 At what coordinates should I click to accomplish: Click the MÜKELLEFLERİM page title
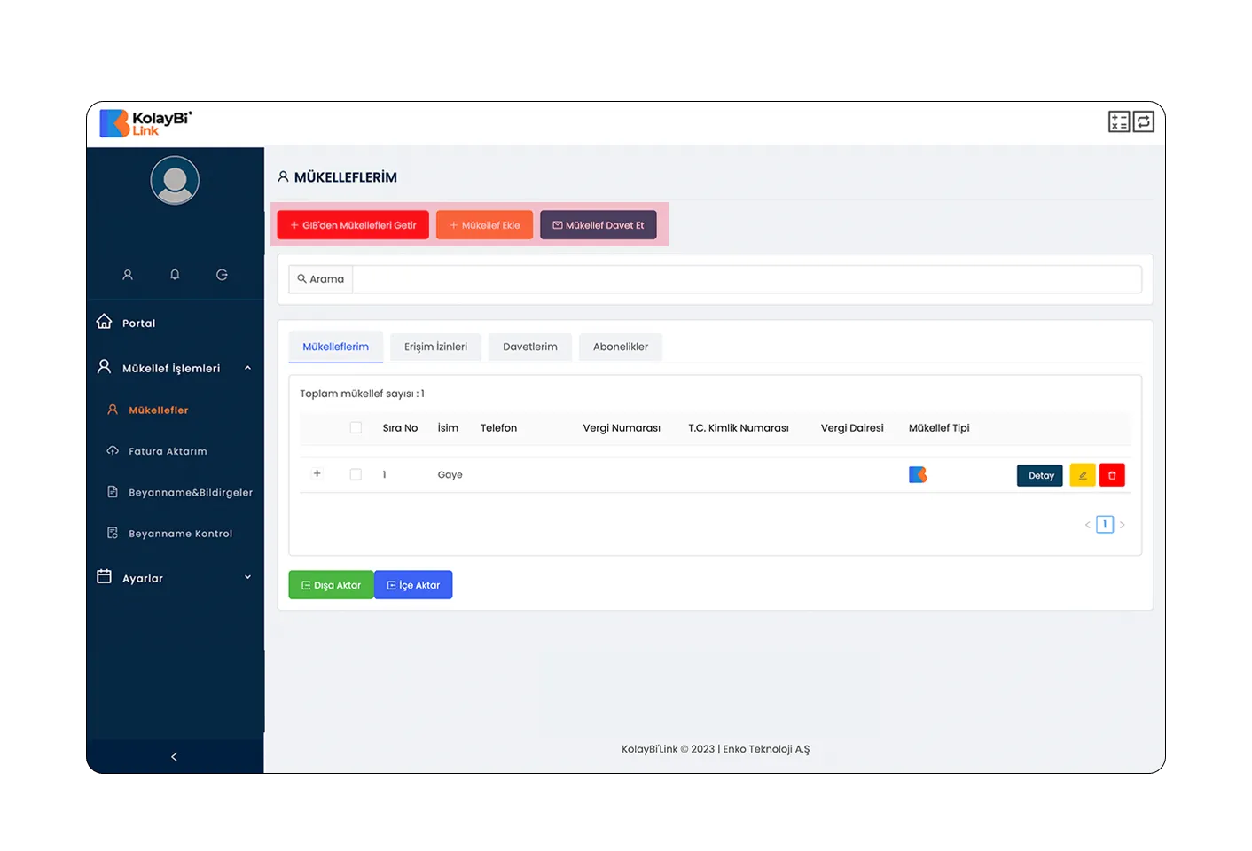pyautogui.click(x=345, y=177)
